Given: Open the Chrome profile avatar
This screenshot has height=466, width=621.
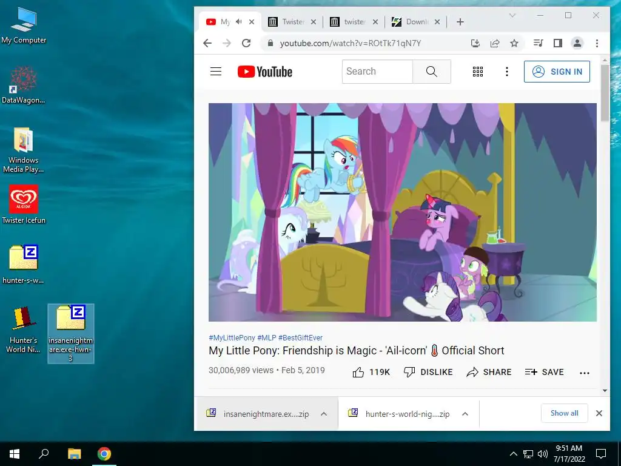Looking at the screenshot, I should tap(577, 43).
